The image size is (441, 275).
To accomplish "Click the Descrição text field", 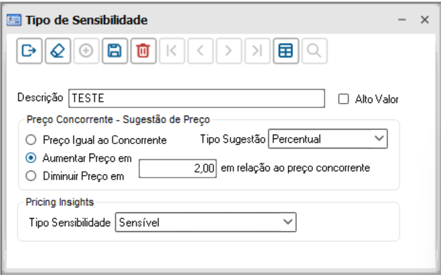I will tap(196, 99).
